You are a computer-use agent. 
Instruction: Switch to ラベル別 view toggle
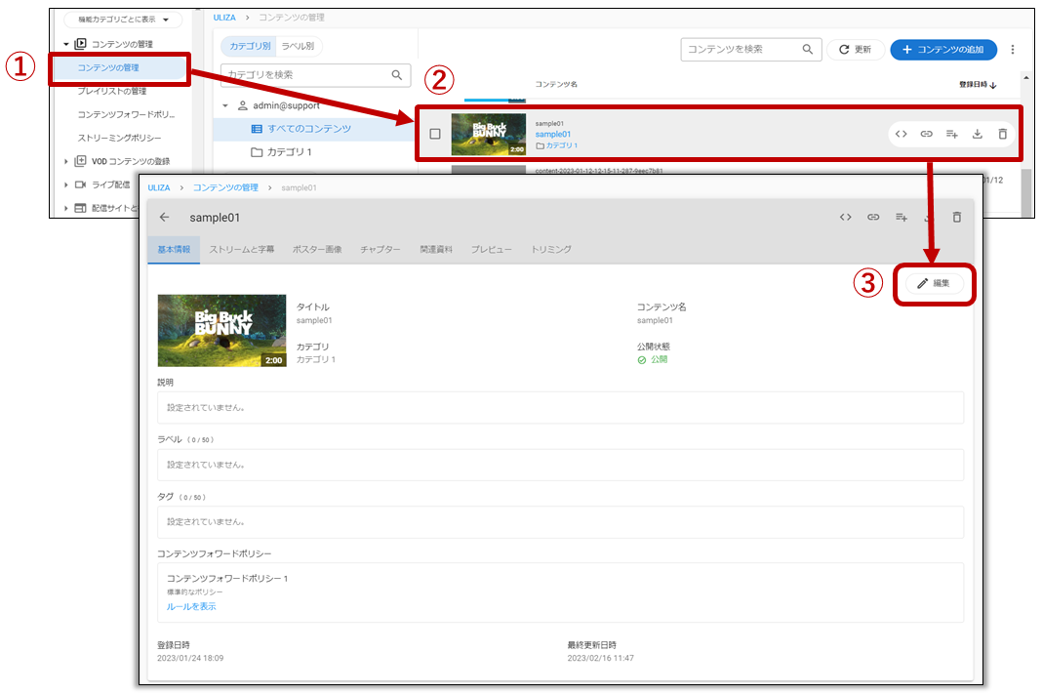point(298,46)
